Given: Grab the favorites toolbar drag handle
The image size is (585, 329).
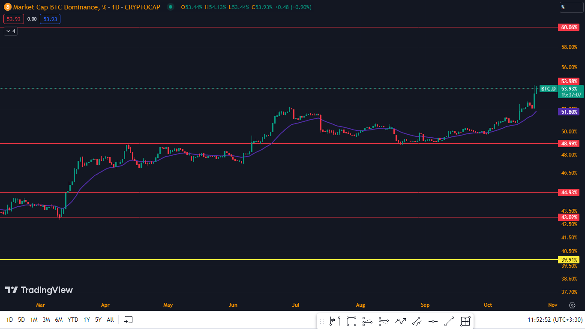Looking at the screenshot, I should pos(322,321).
